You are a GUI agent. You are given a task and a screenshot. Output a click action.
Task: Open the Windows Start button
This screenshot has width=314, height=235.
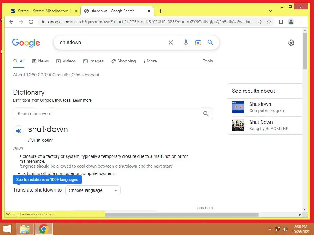click(7, 229)
